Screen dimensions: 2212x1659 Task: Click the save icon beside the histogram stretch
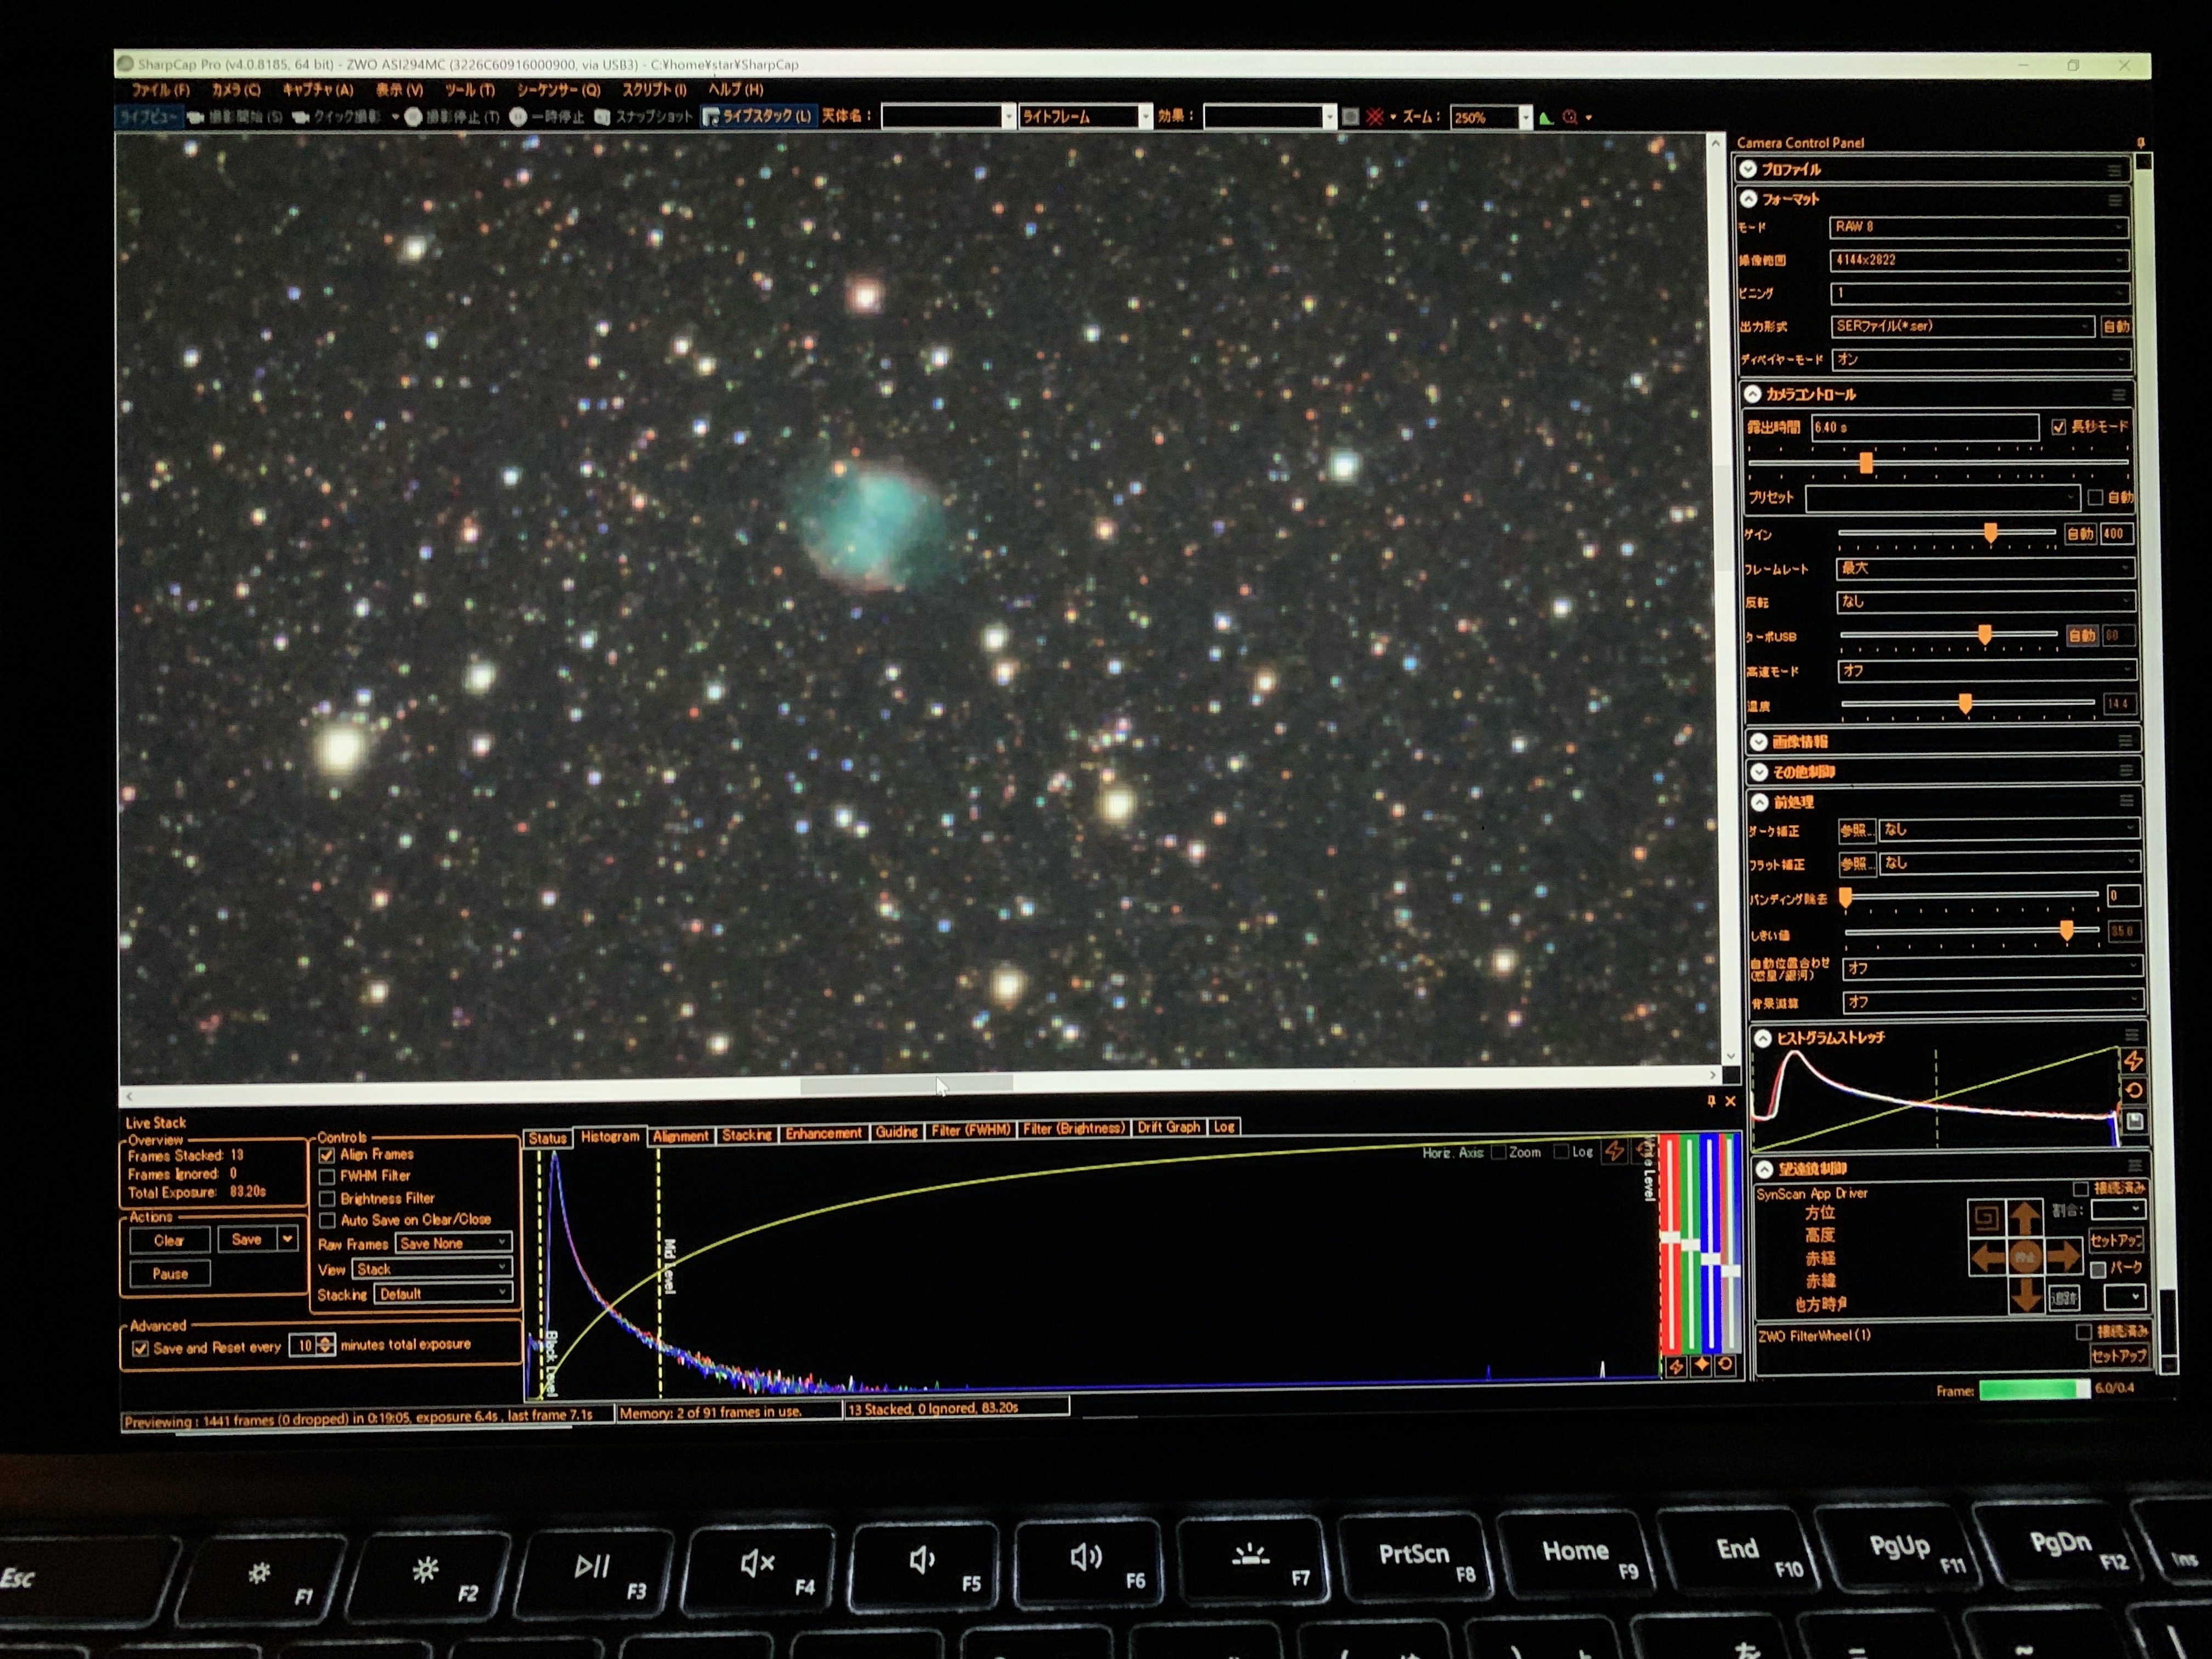coord(2134,1121)
